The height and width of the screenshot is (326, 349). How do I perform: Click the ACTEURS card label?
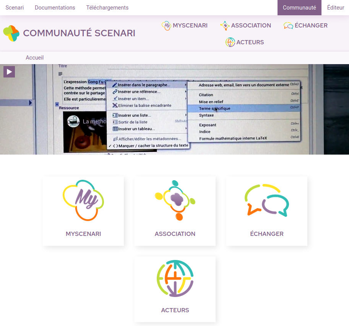[x=175, y=310]
